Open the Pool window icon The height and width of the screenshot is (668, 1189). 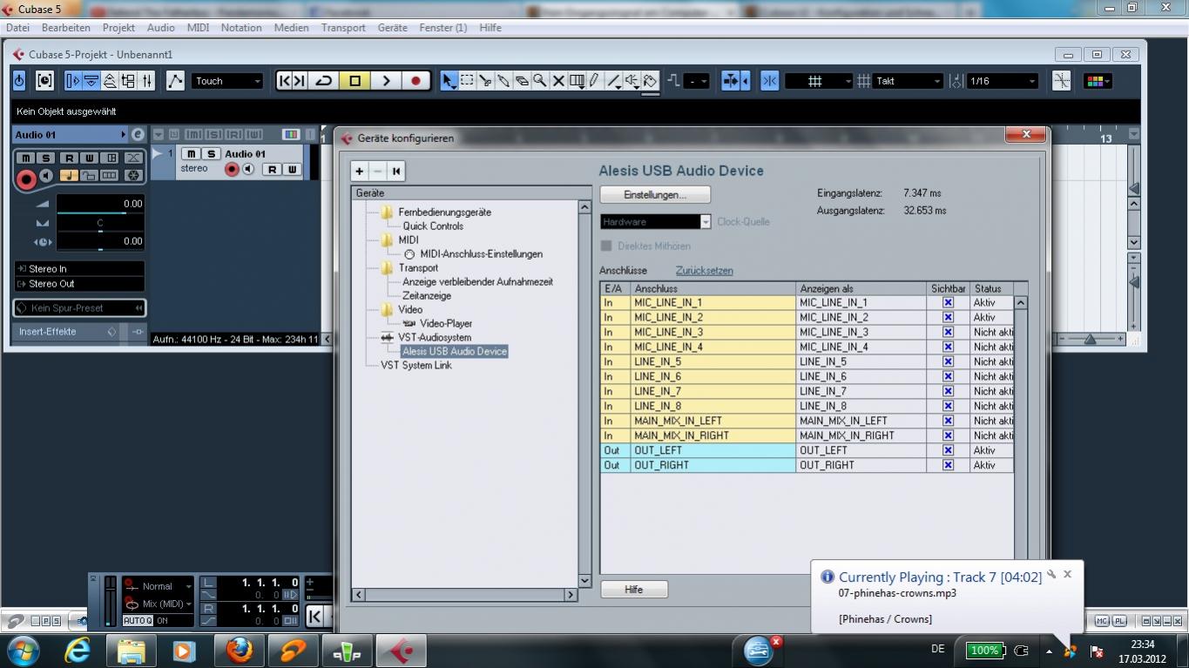click(128, 81)
